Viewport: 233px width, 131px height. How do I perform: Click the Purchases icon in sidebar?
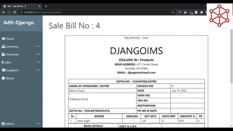pos(3,54)
